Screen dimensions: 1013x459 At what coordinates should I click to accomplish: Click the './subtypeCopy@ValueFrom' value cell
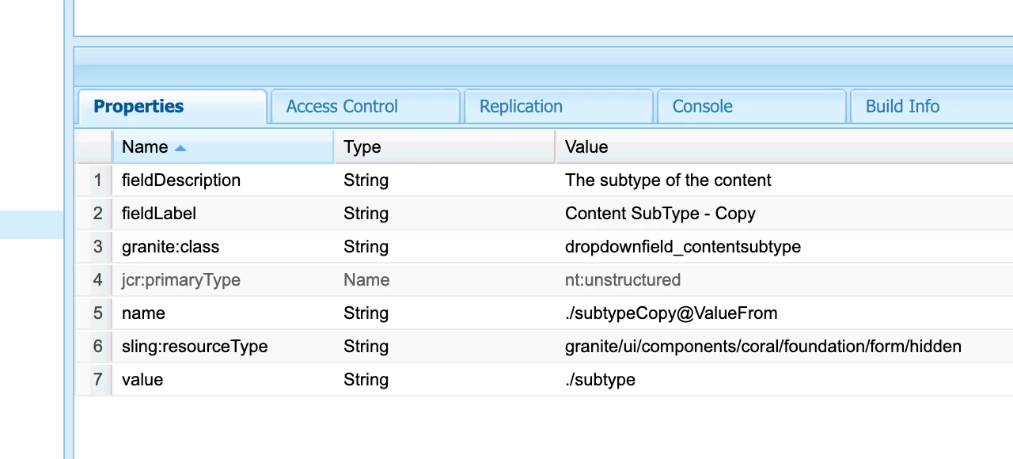(671, 313)
